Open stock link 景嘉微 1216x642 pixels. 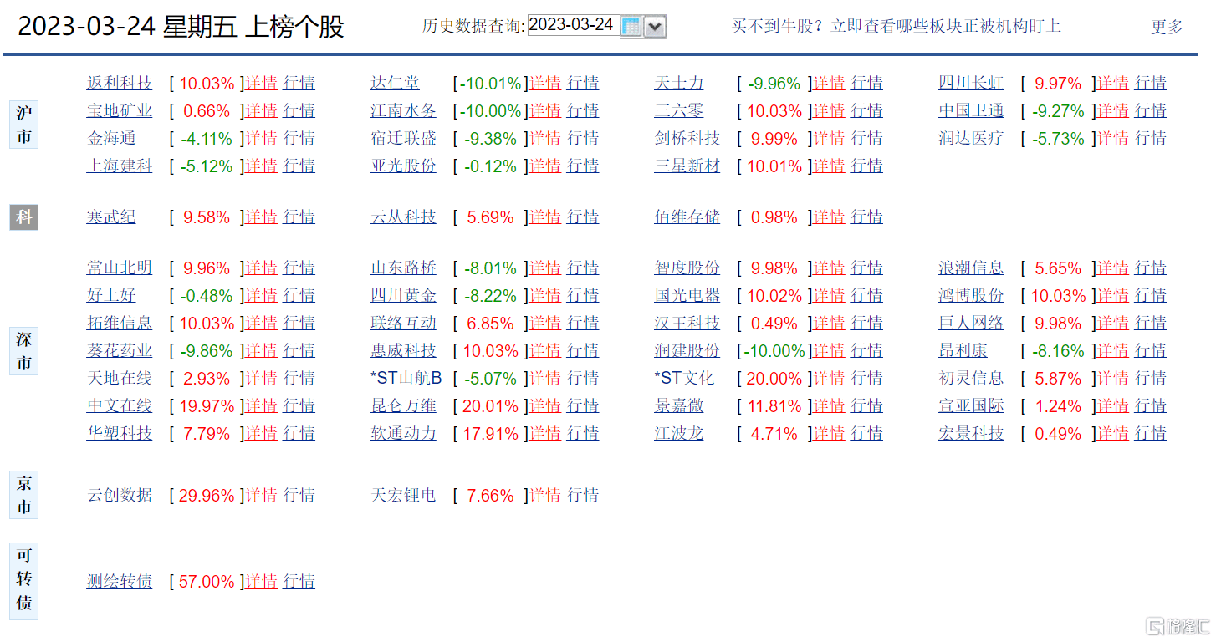tap(678, 406)
